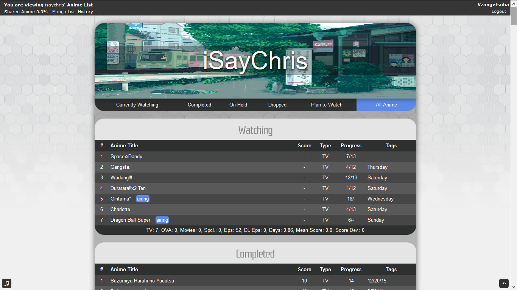The image size is (517, 290).
Task: Click the Logout link
Action: (498, 11)
